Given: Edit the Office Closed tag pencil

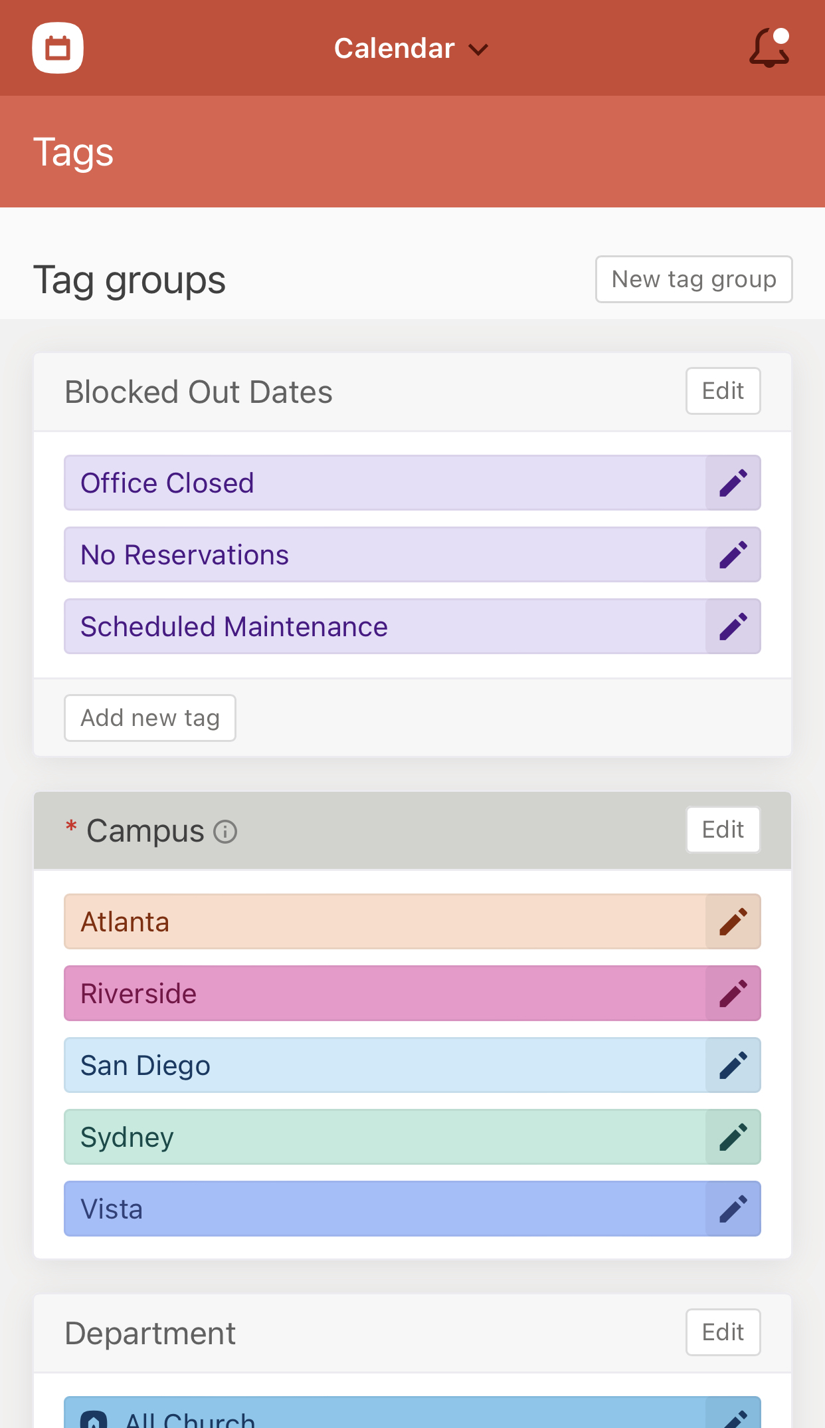Looking at the screenshot, I should coord(733,483).
